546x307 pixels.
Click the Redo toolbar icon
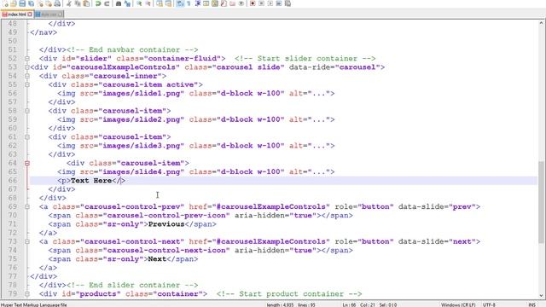coord(107,3)
